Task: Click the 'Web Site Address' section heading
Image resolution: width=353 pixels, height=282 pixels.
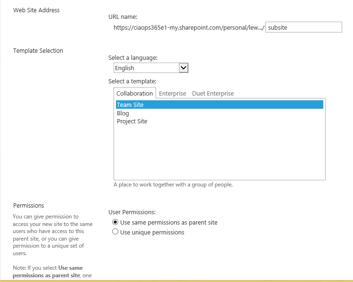Action: click(36, 10)
